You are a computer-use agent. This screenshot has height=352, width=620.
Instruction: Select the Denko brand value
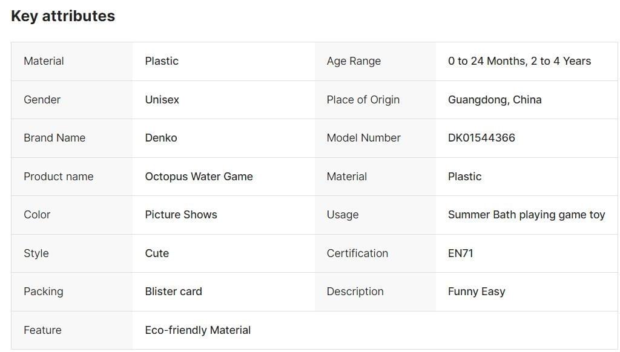point(161,138)
